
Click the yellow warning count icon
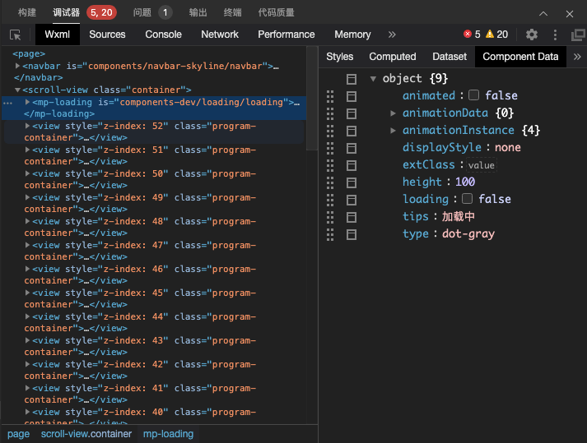(490, 35)
